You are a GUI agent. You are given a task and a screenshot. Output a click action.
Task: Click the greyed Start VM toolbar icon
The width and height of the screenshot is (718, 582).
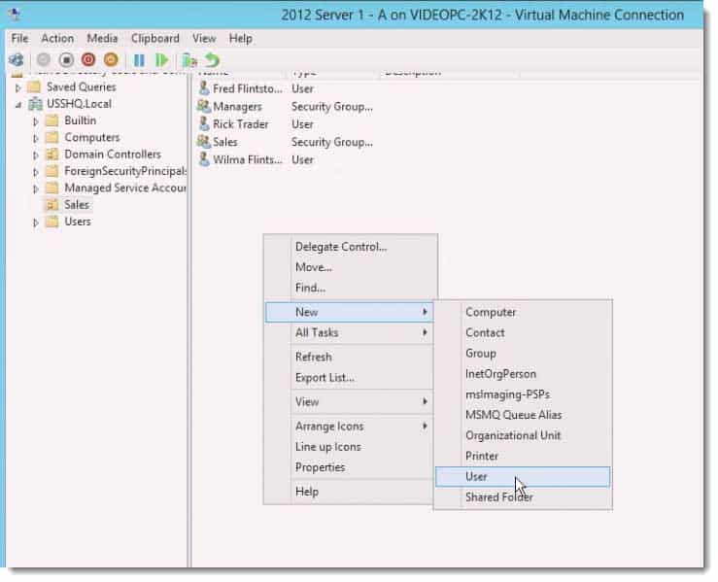pos(44,60)
